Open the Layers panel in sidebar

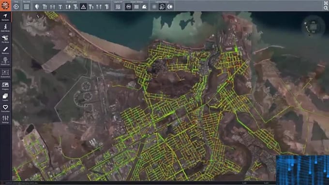[5, 97]
